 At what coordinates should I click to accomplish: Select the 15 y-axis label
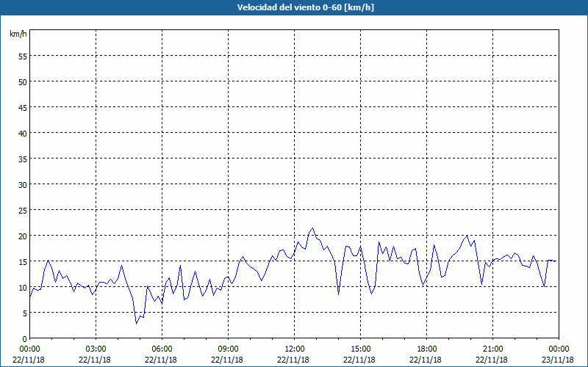point(23,262)
